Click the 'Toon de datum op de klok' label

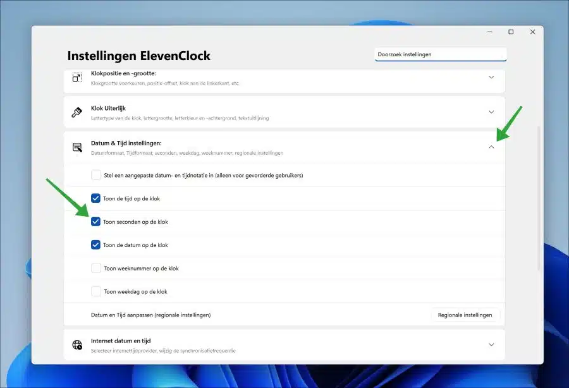coord(135,245)
